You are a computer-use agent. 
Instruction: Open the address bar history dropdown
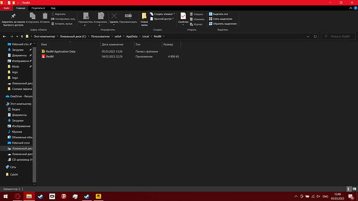[308, 36]
